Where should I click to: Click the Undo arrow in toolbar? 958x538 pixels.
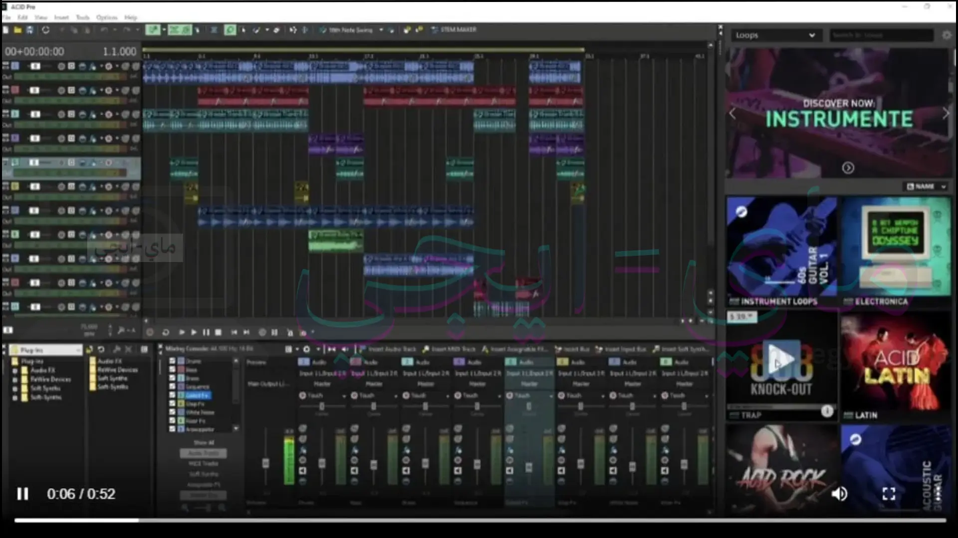click(x=104, y=30)
